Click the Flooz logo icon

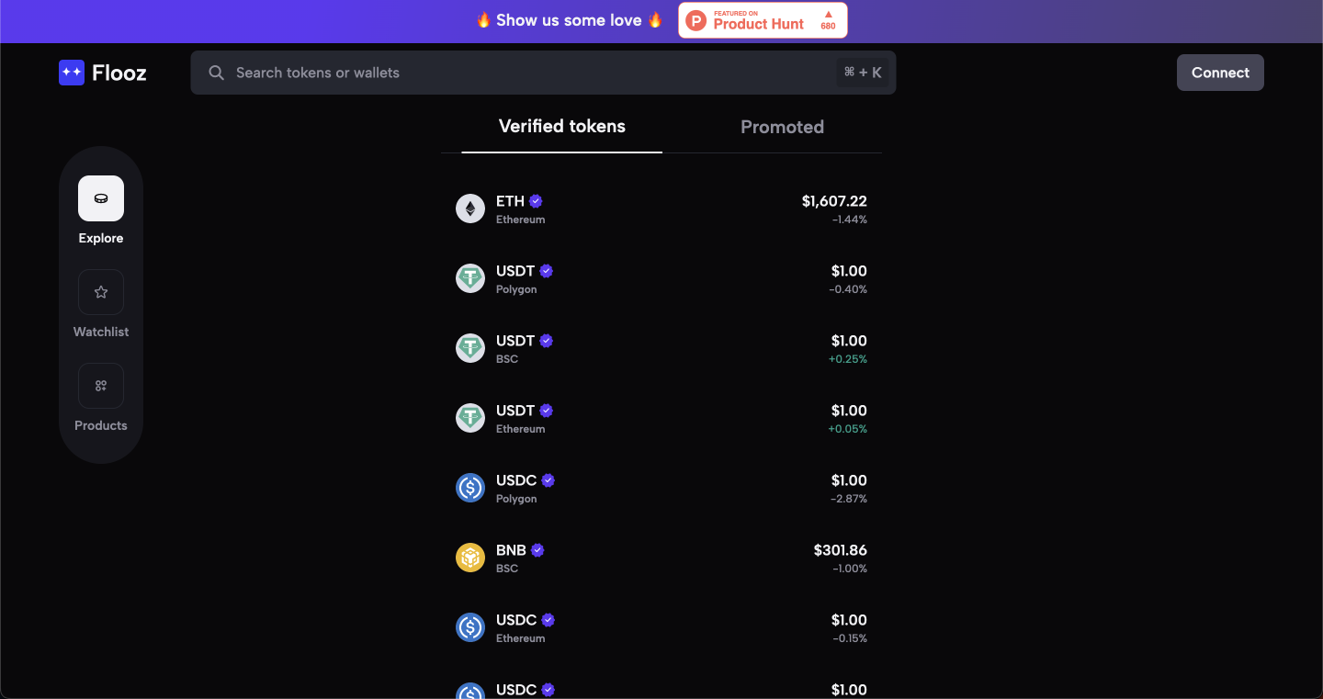coord(72,73)
